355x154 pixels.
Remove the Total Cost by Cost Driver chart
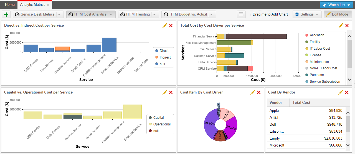click(347, 26)
